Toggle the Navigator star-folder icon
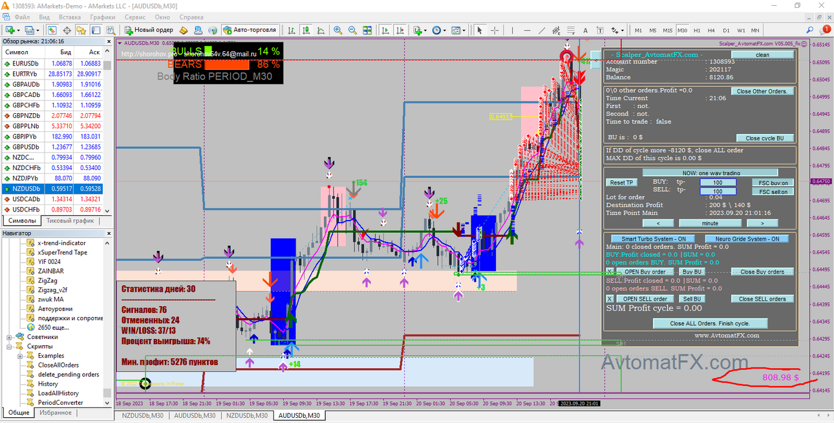This screenshot has height=423, width=834. pyautogui.click(x=81, y=30)
